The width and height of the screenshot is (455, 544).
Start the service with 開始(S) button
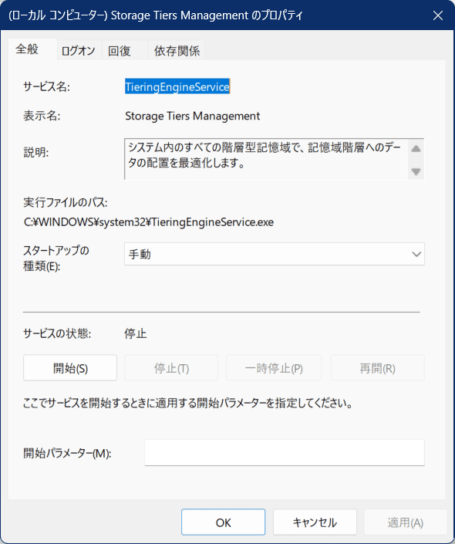click(70, 368)
